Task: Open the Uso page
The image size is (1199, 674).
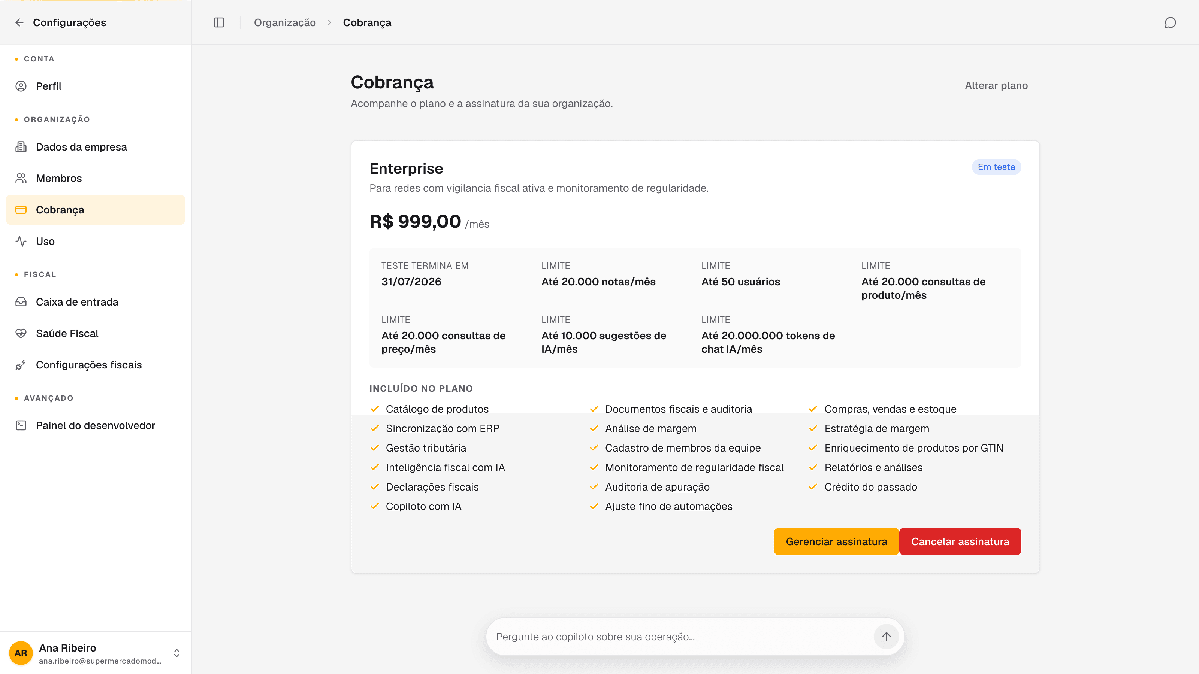Action: click(96, 241)
